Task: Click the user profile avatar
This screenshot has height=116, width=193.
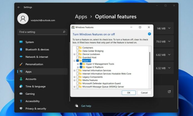Action: click(x=23, y=19)
